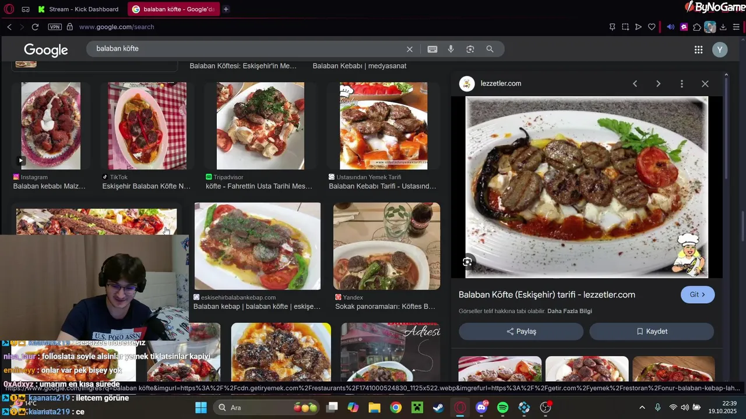This screenshot has width=746, height=419.
Task: Open the Easy Setup lines icon at the toolbar end
Action: coord(737,27)
